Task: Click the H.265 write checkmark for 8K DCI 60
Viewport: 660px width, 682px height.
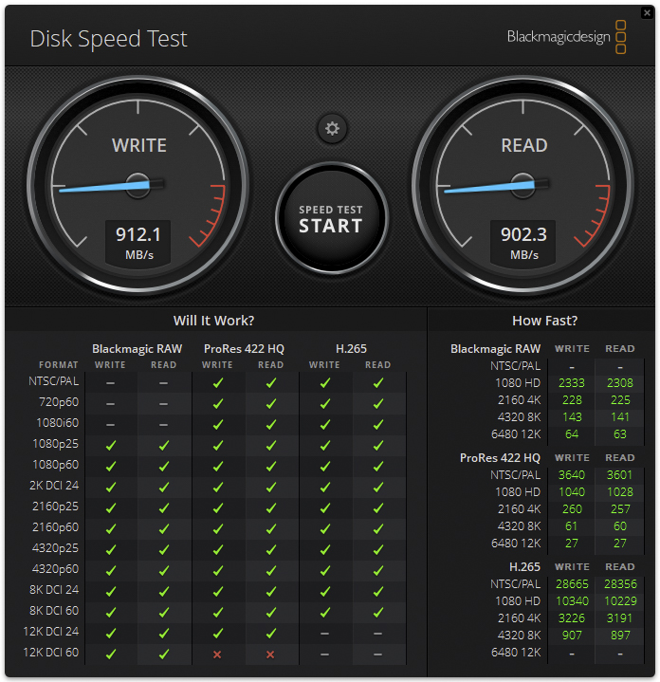Action: (324, 612)
